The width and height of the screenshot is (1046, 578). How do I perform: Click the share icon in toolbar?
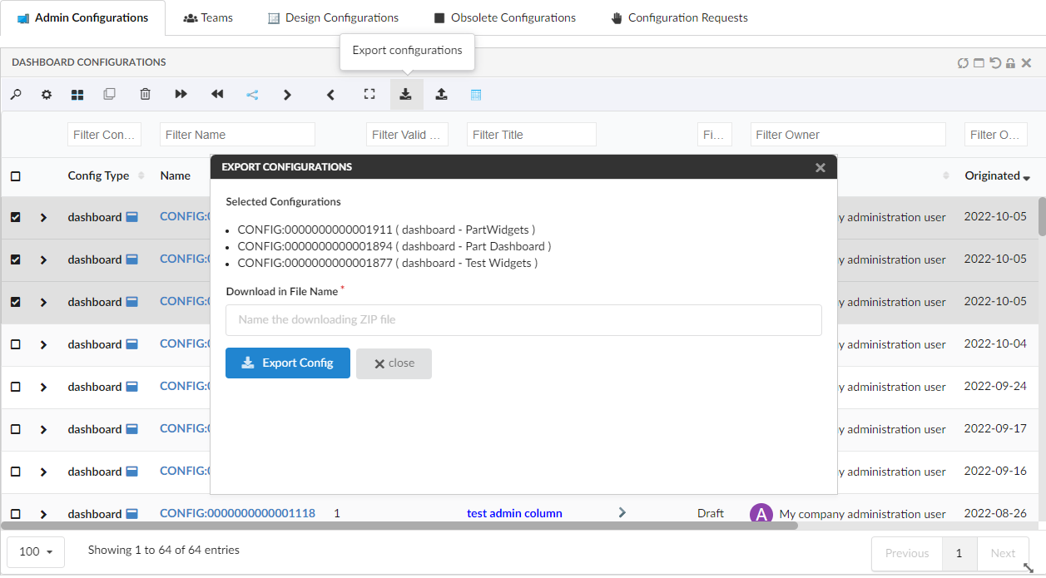(252, 95)
